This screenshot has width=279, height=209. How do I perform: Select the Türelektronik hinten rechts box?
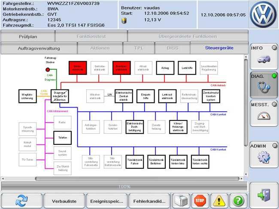point(200,162)
